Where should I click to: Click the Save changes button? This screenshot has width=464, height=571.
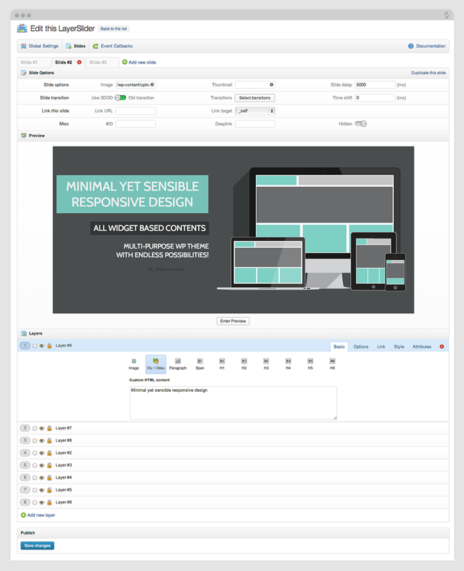pyautogui.click(x=37, y=546)
